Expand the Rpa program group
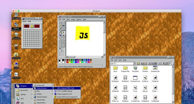The image size is (194, 104). [x=44, y=91]
